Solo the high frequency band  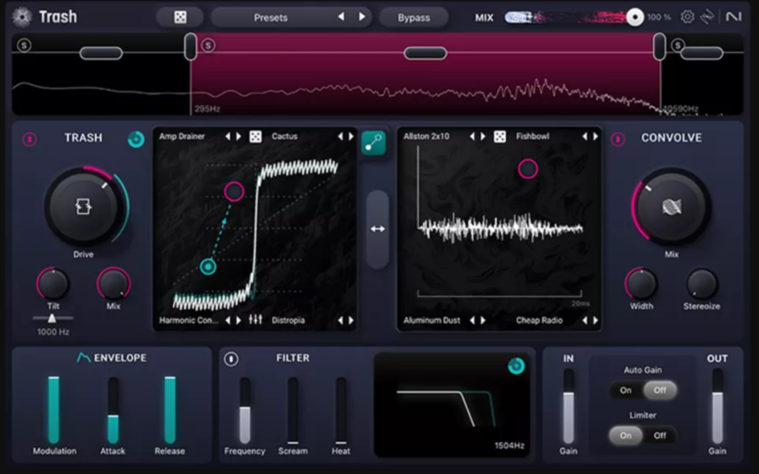(678, 45)
